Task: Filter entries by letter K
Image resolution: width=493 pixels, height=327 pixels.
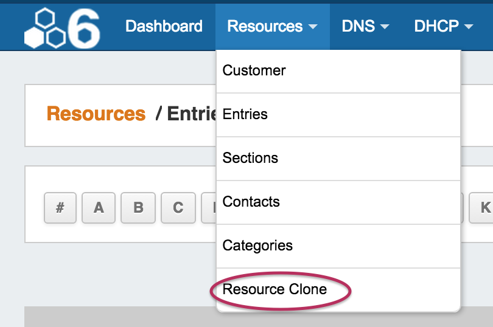Action: [485, 208]
